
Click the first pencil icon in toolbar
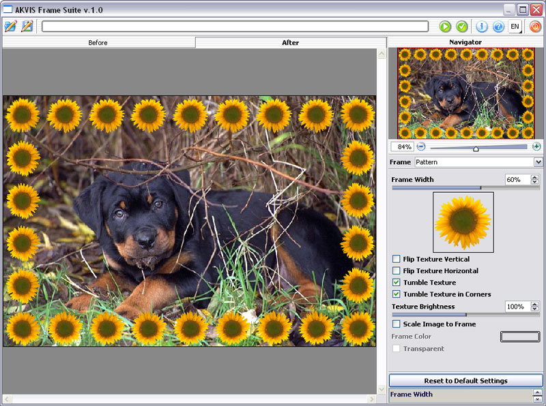10,27
